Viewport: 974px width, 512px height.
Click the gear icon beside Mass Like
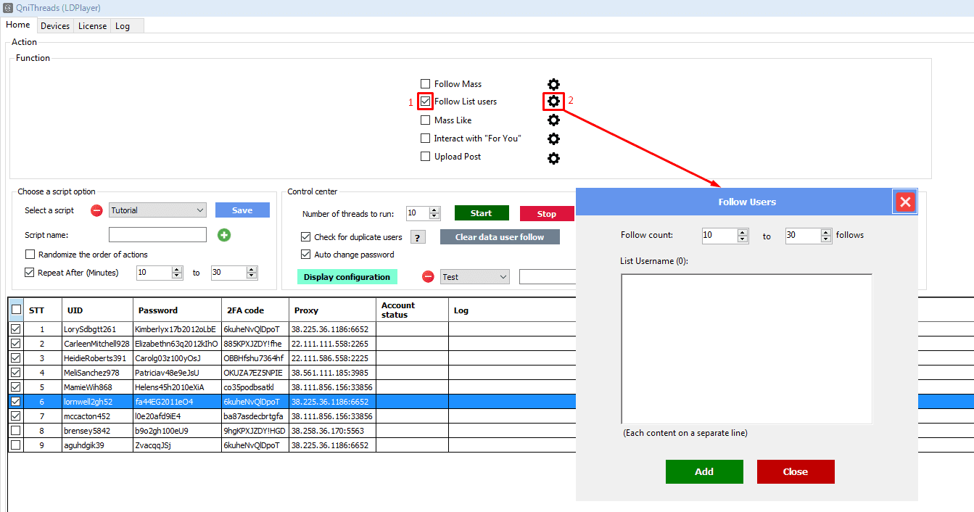coord(553,120)
